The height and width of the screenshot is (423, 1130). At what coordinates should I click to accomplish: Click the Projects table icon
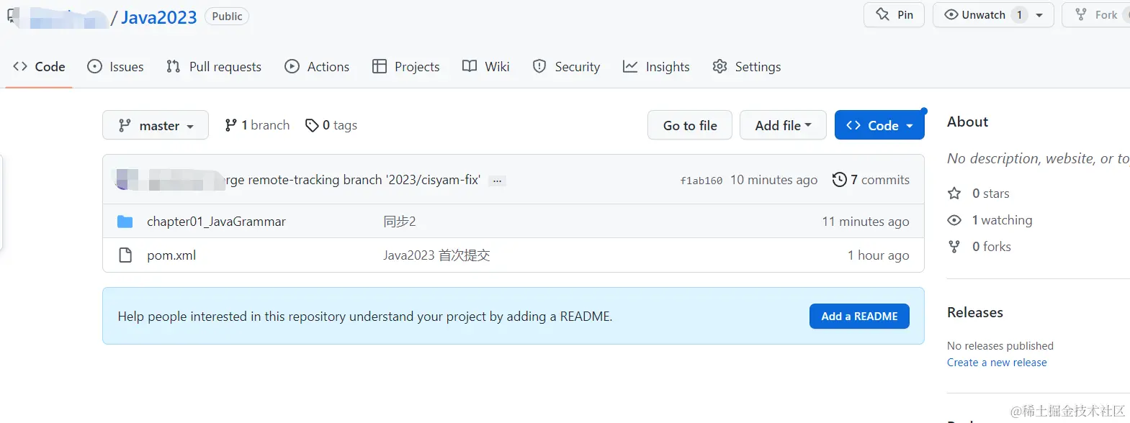coord(380,67)
